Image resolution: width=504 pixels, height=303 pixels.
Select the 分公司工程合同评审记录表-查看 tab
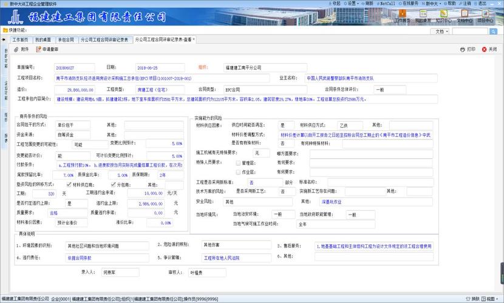(163, 39)
